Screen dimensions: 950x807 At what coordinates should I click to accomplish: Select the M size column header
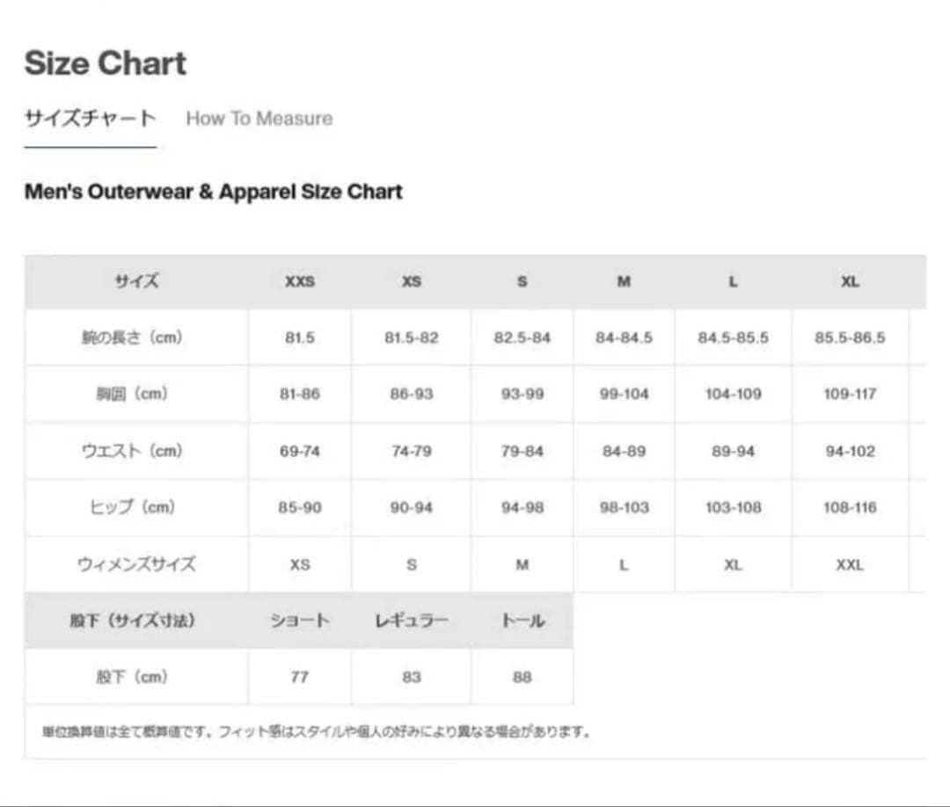point(624,282)
